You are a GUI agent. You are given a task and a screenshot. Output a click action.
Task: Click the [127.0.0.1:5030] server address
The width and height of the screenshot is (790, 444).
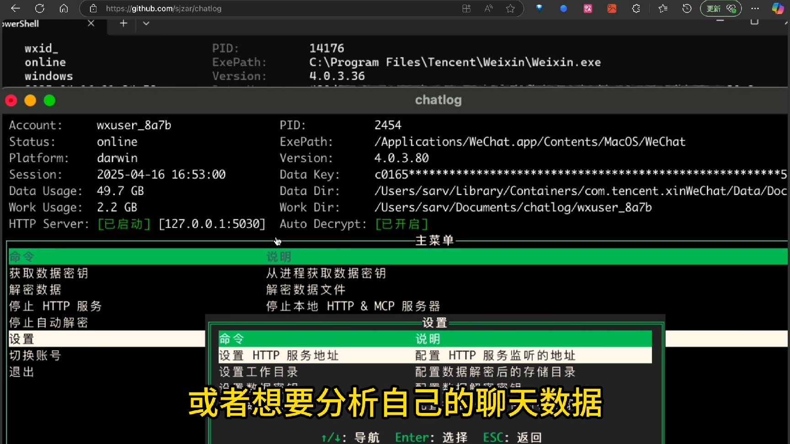point(212,224)
